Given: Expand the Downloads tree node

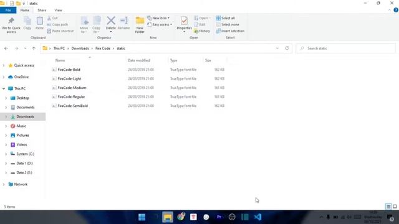Looking at the screenshot, I should click(6, 117).
